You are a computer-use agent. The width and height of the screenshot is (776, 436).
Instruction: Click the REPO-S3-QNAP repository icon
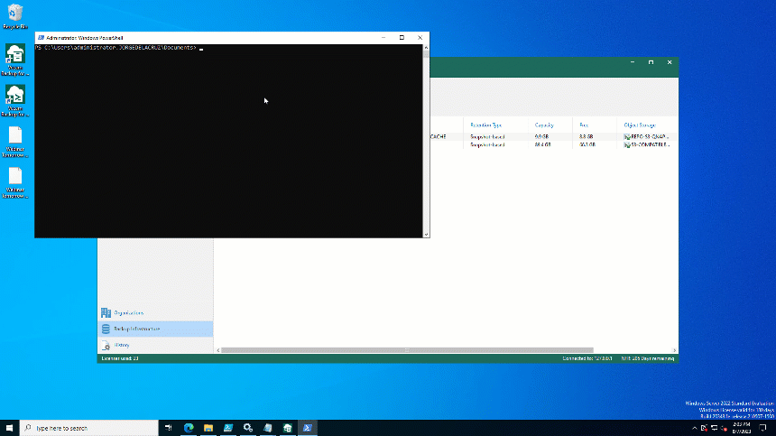[626, 136]
